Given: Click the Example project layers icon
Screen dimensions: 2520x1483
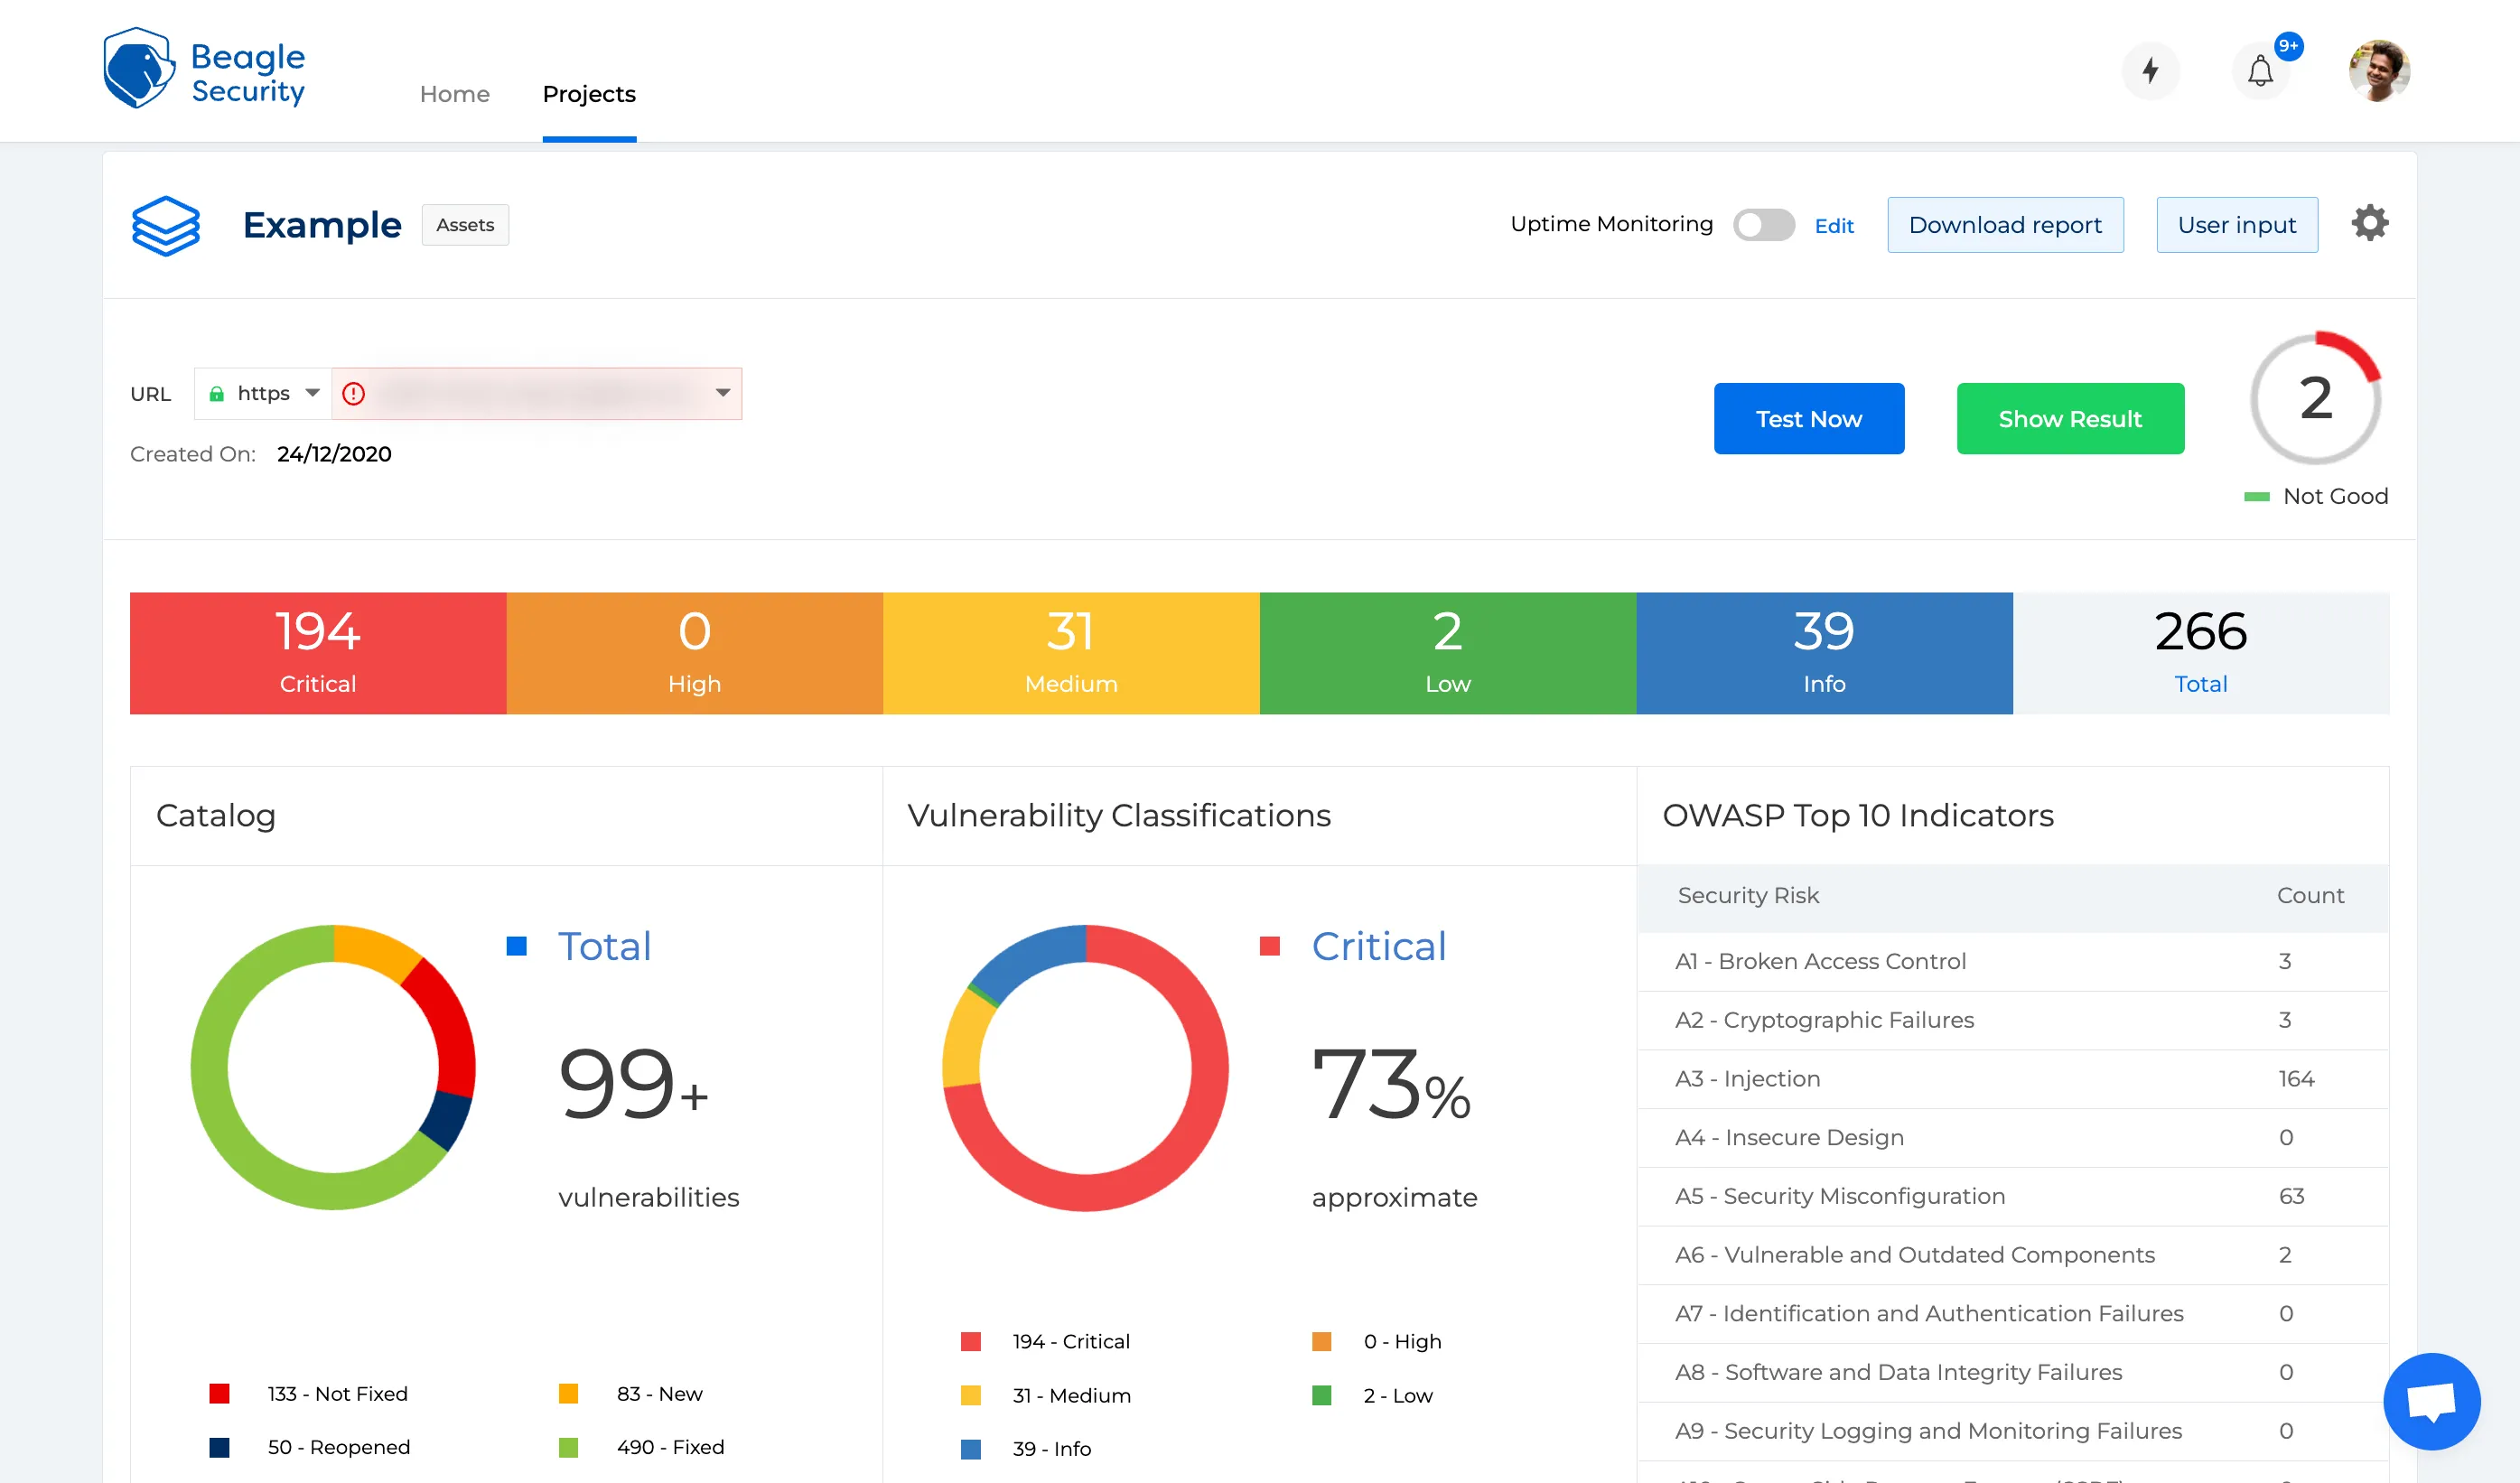Looking at the screenshot, I should point(166,225).
